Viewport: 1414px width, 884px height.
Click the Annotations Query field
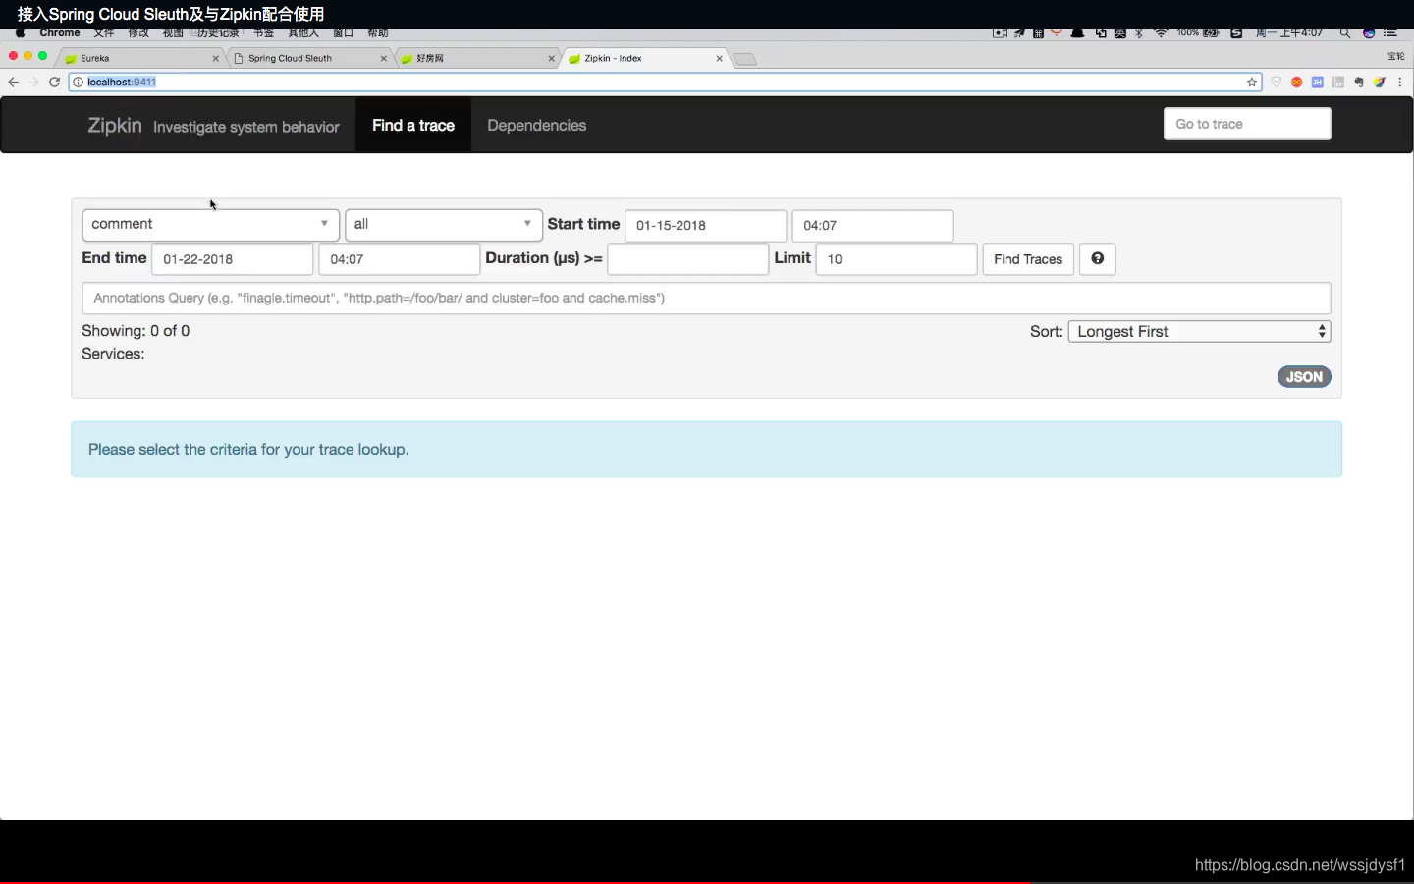pyautogui.click(x=706, y=298)
